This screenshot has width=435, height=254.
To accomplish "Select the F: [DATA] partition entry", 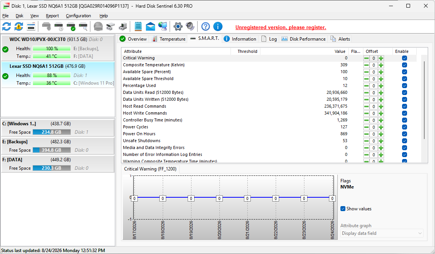I will (58, 164).
